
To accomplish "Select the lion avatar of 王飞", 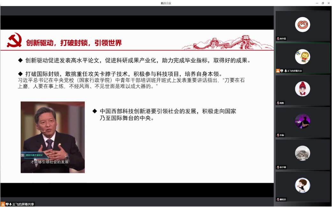I will click(x=302, y=56).
